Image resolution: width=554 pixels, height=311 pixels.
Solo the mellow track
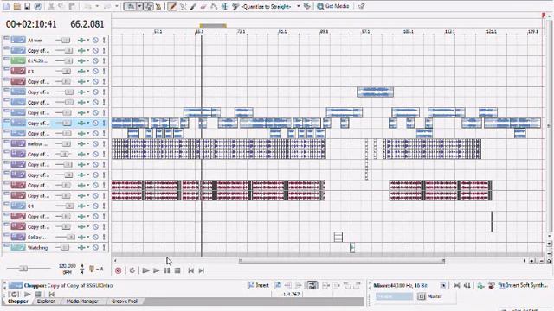coord(104,144)
